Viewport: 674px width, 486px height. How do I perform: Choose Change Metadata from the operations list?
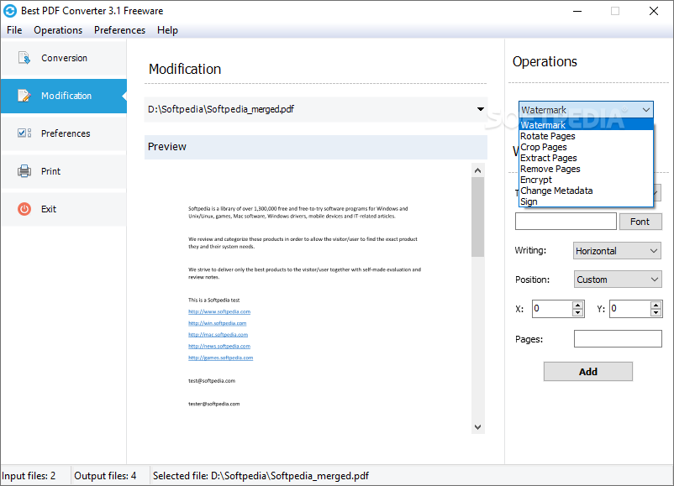click(586, 191)
